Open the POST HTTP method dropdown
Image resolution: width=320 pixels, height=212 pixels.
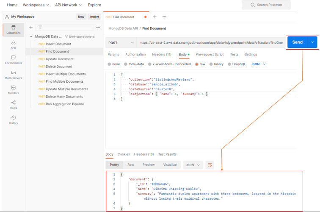point(121,43)
